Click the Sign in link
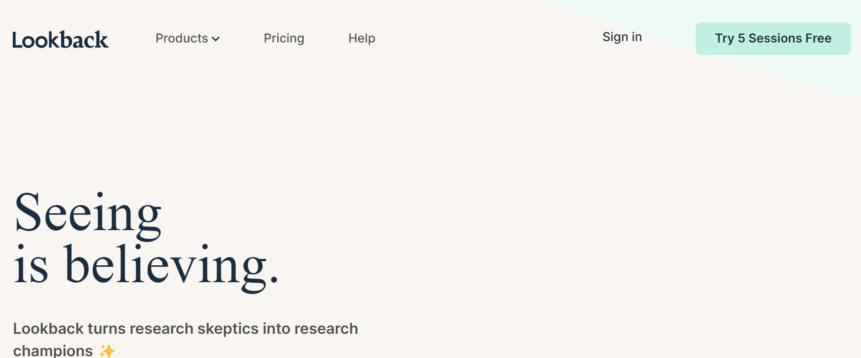861x358 pixels. pyautogui.click(x=622, y=37)
